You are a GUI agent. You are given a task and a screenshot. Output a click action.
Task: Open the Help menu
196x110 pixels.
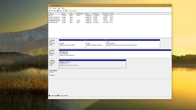63,8
